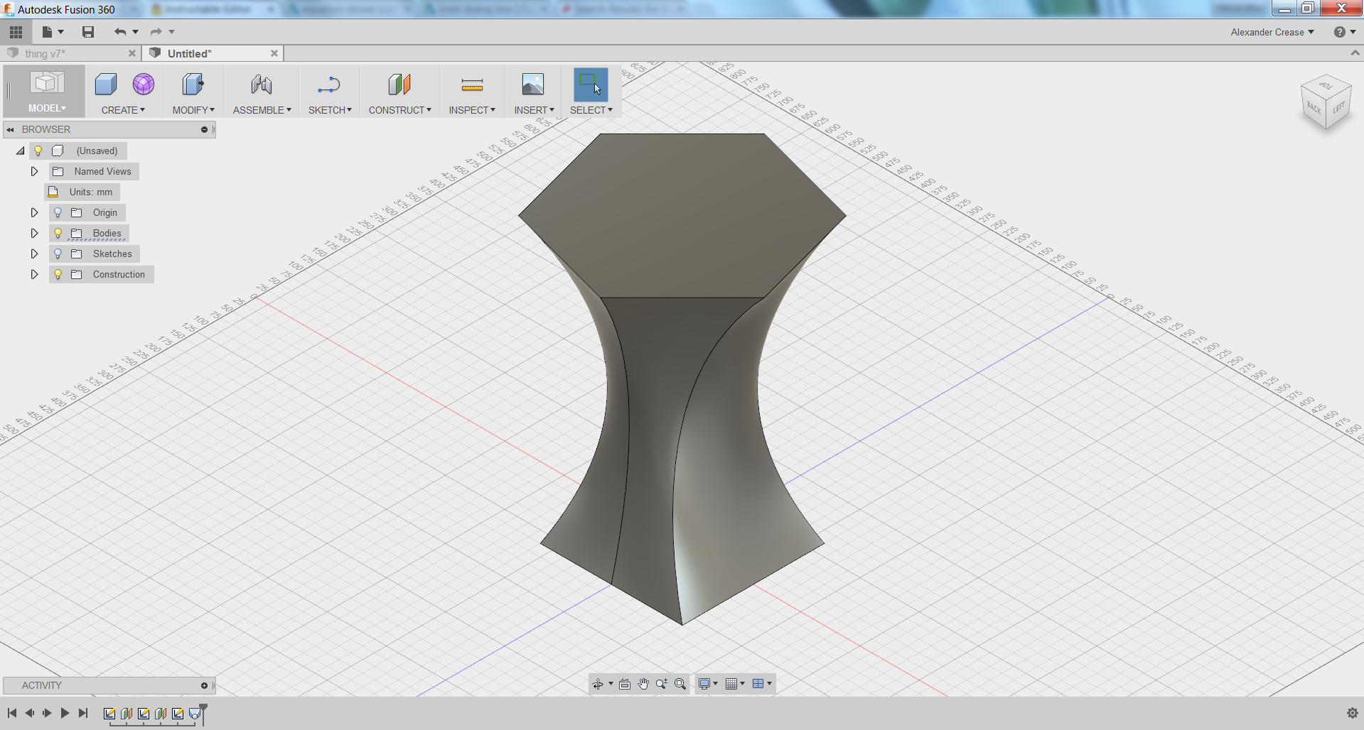Open timeline settings gear icon
This screenshot has height=730, width=1364.
[1352, 713]
